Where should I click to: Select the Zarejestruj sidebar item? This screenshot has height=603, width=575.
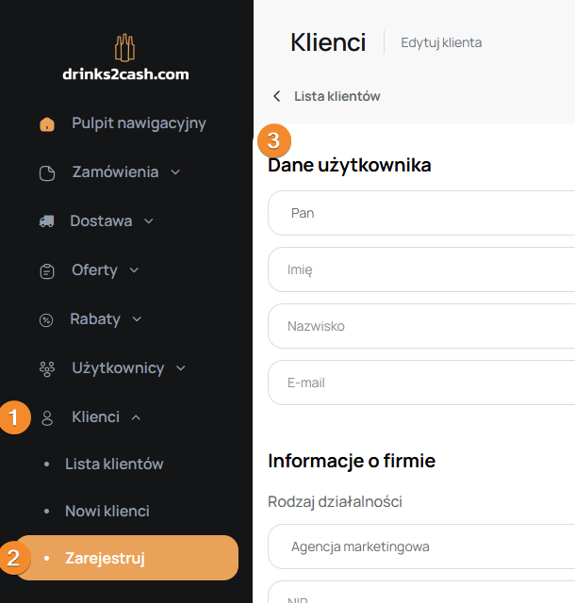(x=105, y=558)
